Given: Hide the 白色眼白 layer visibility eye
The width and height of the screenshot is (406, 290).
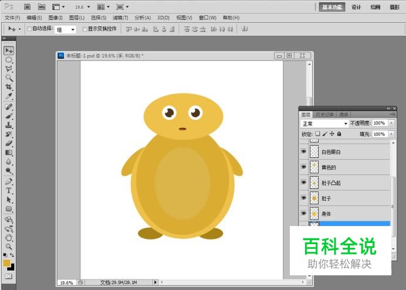Looking at the screenshot, I should click(x=303, y=151).
